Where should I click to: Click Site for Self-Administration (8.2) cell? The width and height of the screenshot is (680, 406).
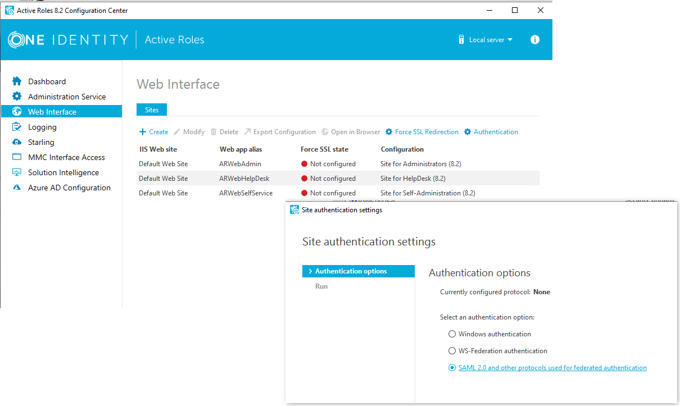pos(428,193)
